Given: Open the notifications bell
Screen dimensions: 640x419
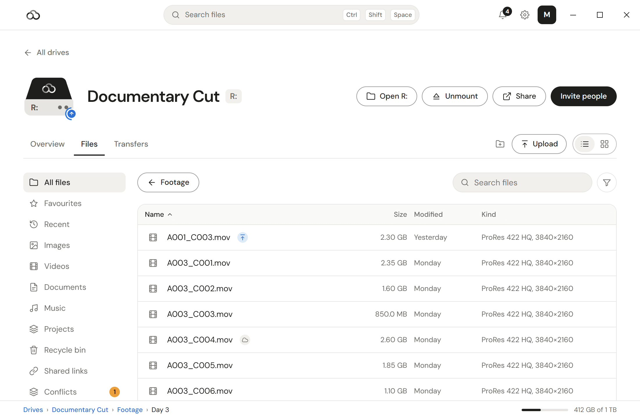Looking at the screenshot, I should 503,15.
